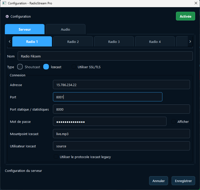Viewport: 200px width, 190px height.
Task: Show next radio tabs with right arrow
Action: pos(190,42)
